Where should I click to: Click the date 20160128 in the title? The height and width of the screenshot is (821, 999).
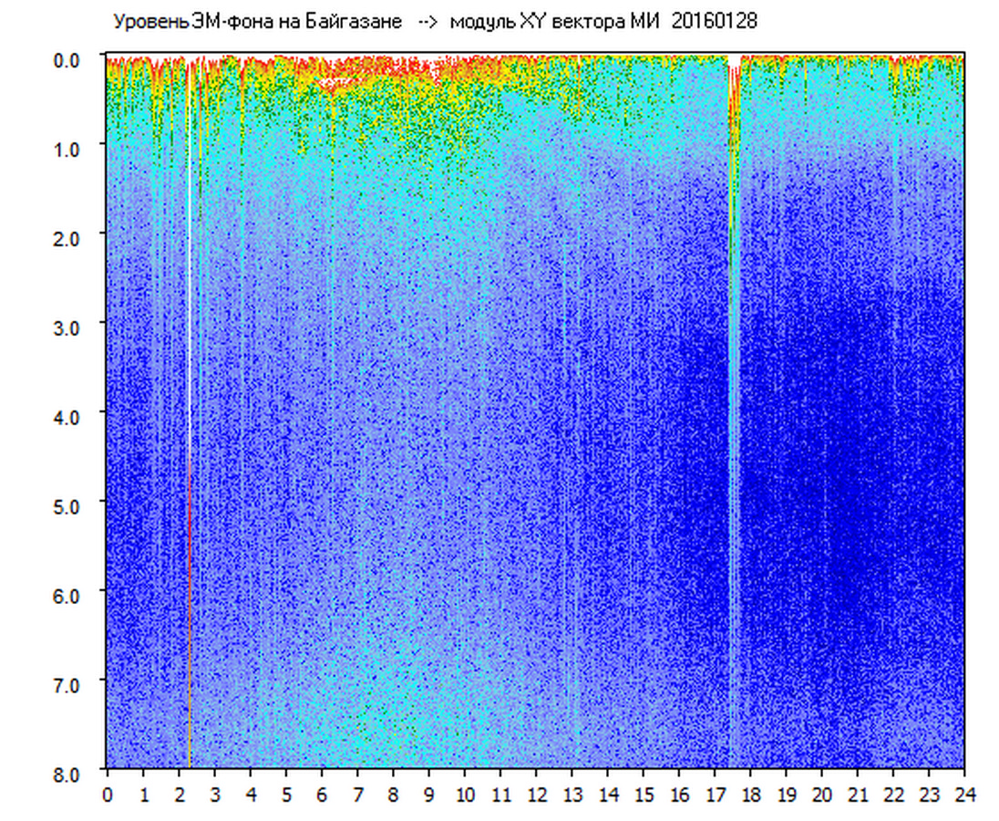click(x=713, y=22)
